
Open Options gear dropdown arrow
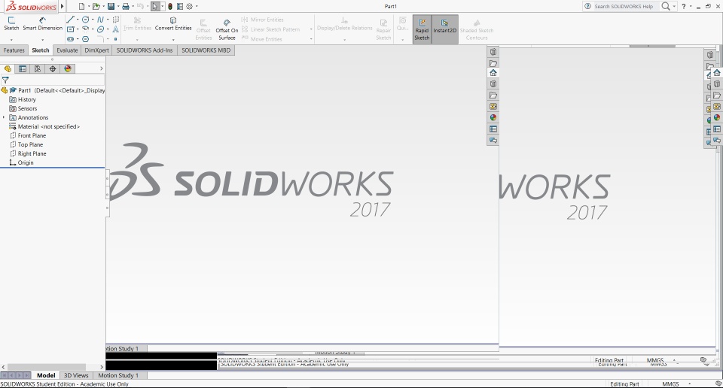tap(197, 7)
